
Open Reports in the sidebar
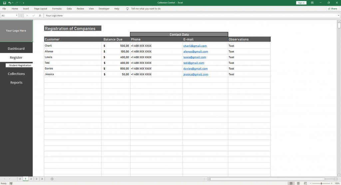click(x=16, y=82)
